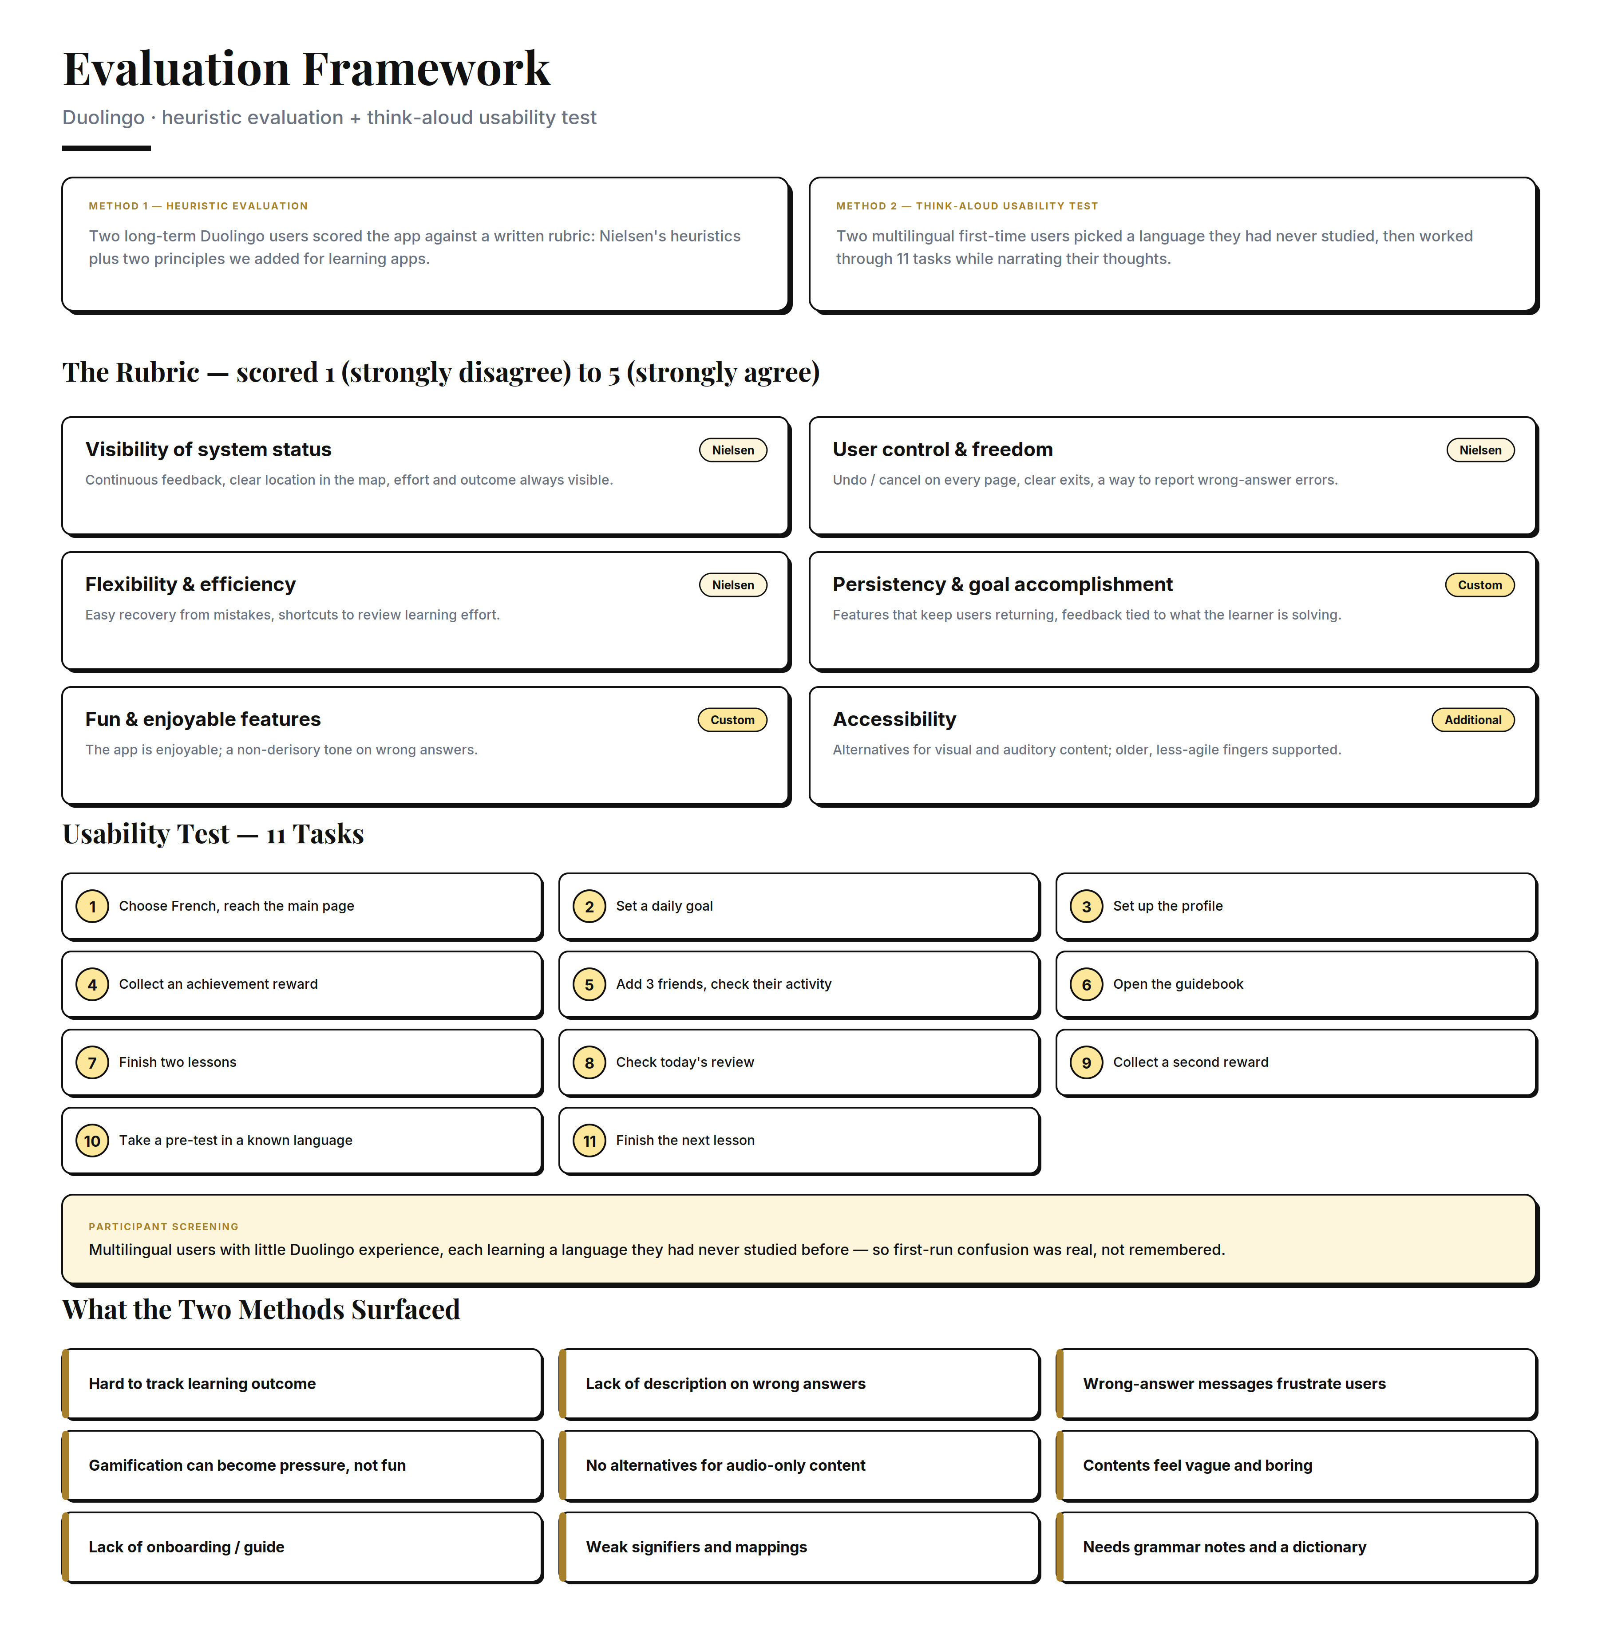Image resolution: width=1598 pixels, height=1646 pixels.
Task: Click the Custom tag on Fun & enjoyable features
Action: 732,721
